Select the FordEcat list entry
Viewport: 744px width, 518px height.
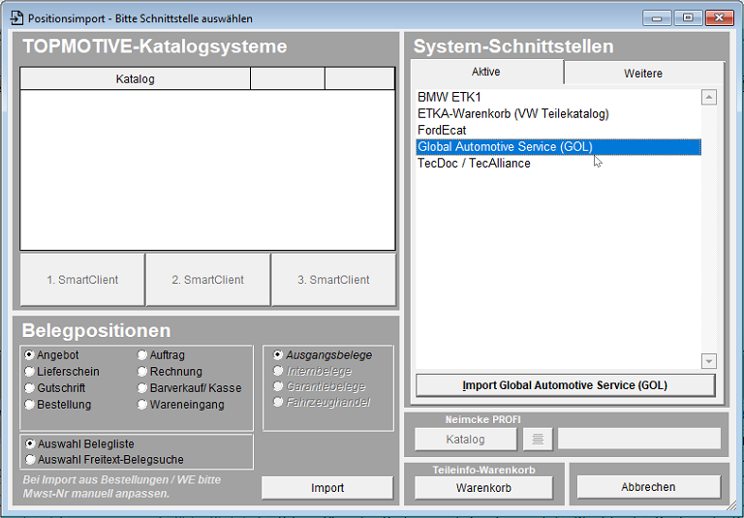558,131
